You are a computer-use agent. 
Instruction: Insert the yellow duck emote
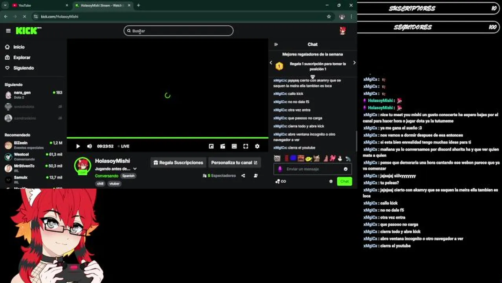click(x=309, y=158)
